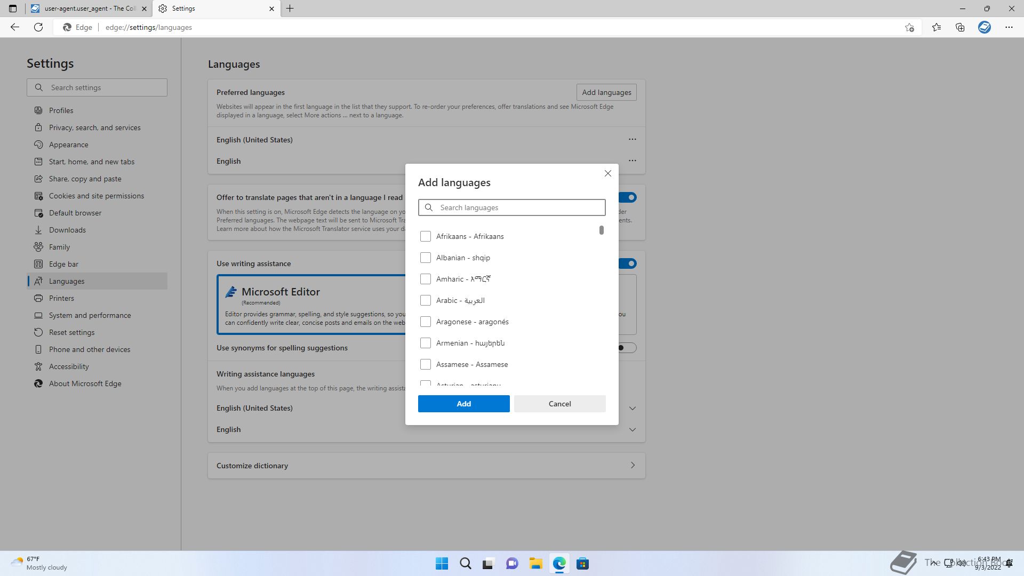The height and width of the screenshot is (576, 1024).
Task: Add this page to favorites star icon
Action: point(909,27)
